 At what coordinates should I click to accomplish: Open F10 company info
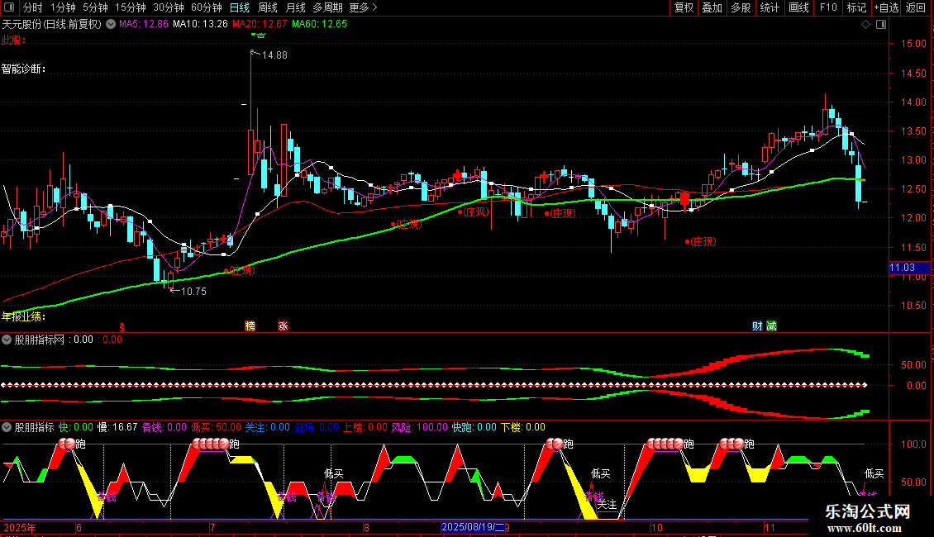[828, 7]
